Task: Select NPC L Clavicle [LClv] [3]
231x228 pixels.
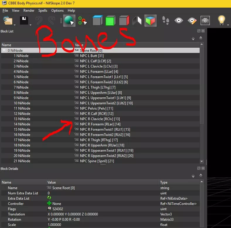Action: (x=99, y=66)
